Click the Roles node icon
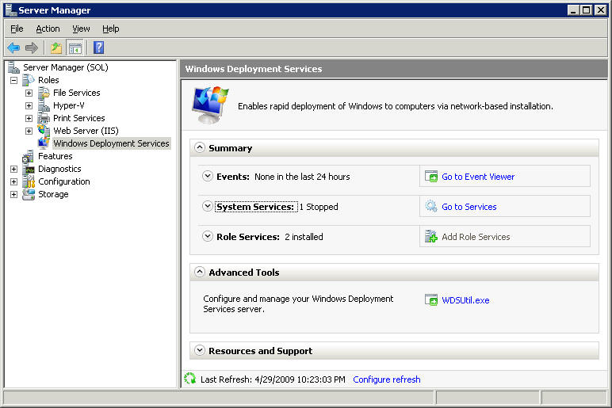The width and height of the screenshot is (612, 408). coord(29,80)
